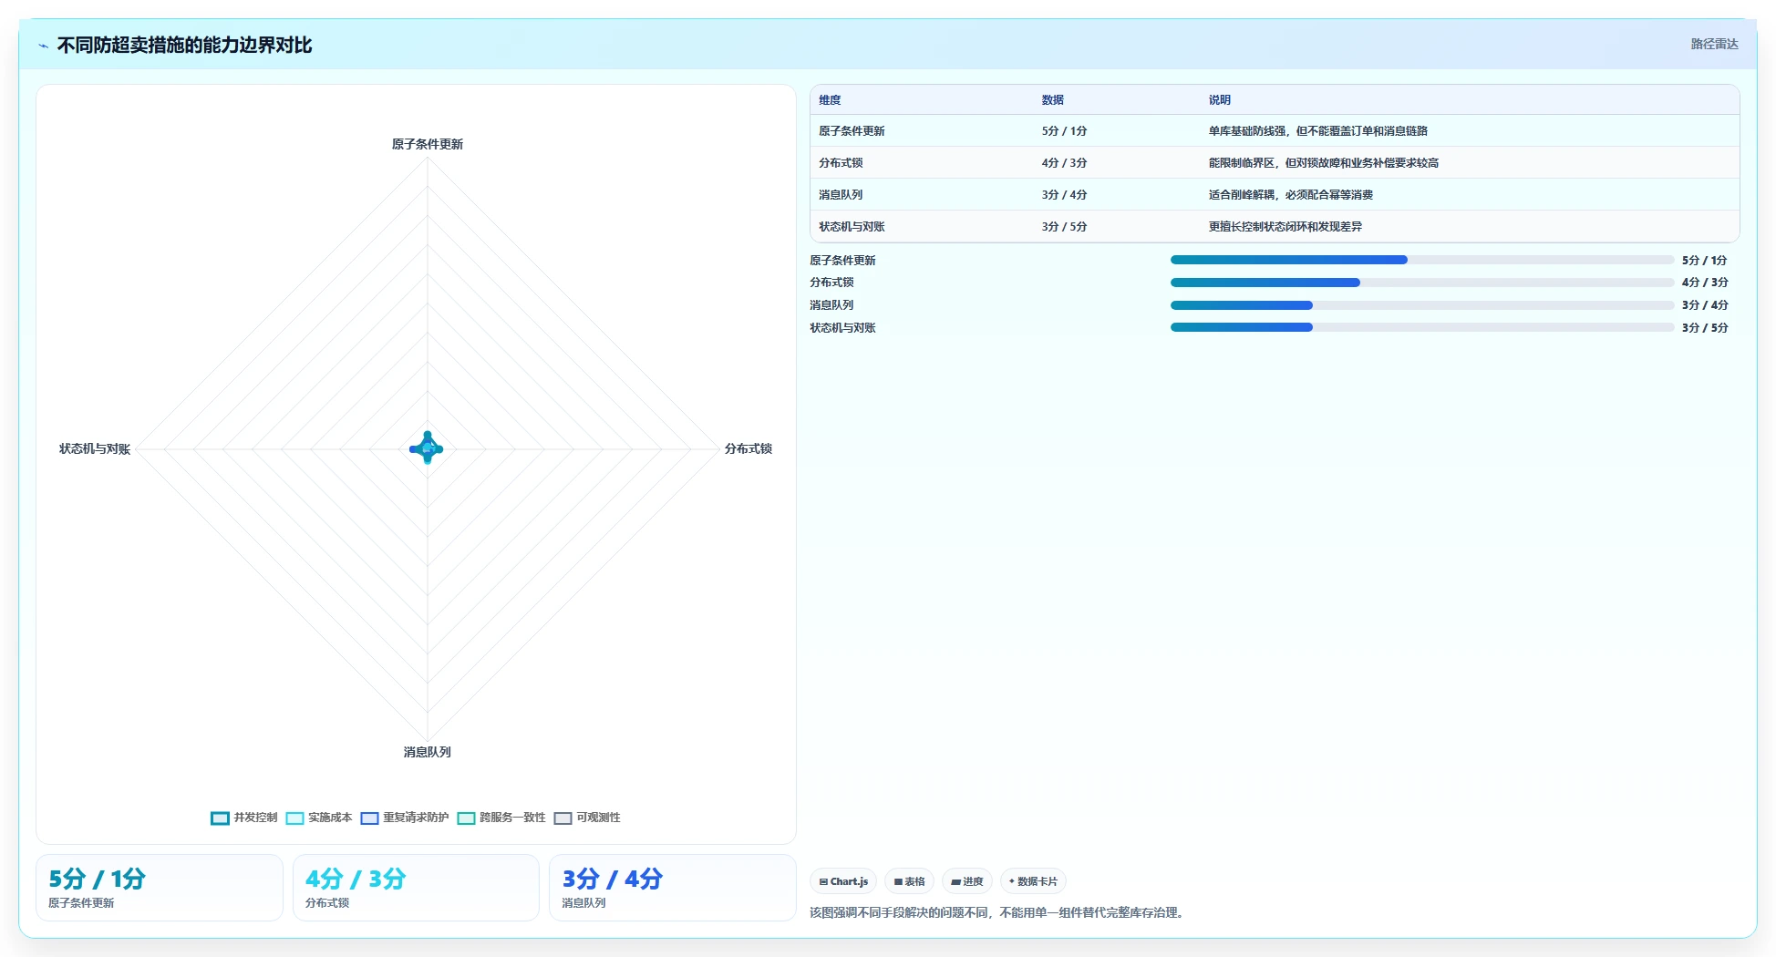1776x957 pixels.
Task: Select the 分布式锁 table row cell
Action: (x=841, y=163)
